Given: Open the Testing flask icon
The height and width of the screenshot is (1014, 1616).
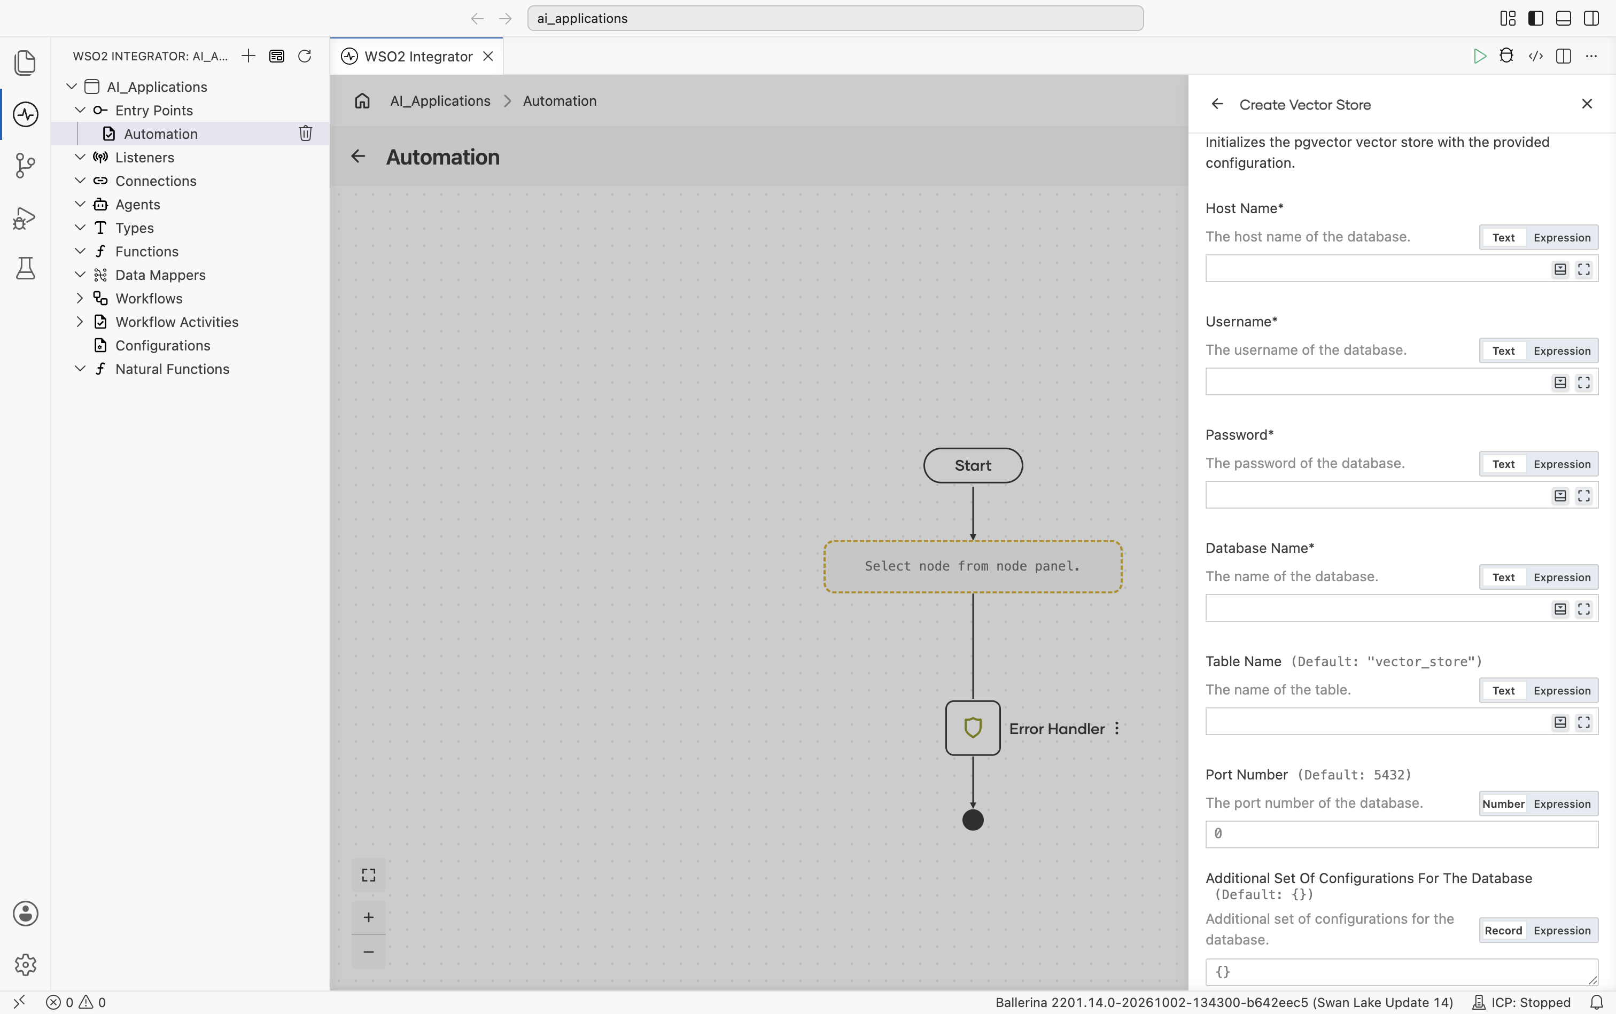Looking at the screenshot, I should [x=26, y=269].
